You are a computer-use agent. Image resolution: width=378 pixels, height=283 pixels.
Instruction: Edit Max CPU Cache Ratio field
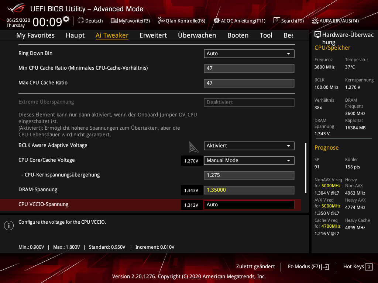(249, 83)
